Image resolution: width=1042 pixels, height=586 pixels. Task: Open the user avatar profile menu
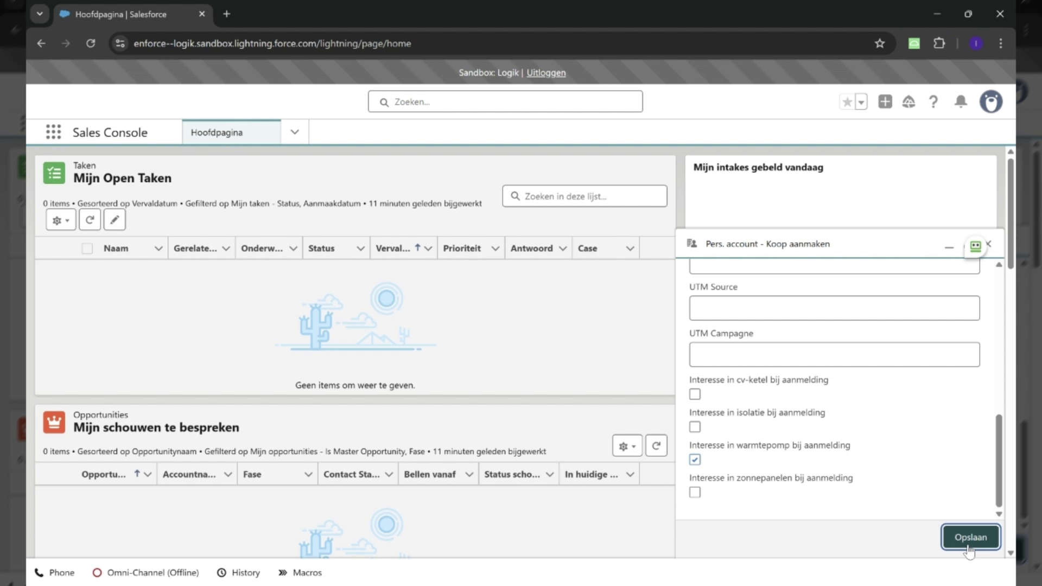click(991, 101)
